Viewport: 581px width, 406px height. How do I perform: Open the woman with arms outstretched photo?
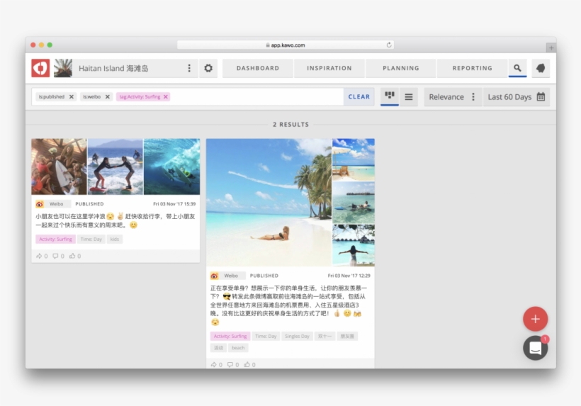click(x=354, y=245)
